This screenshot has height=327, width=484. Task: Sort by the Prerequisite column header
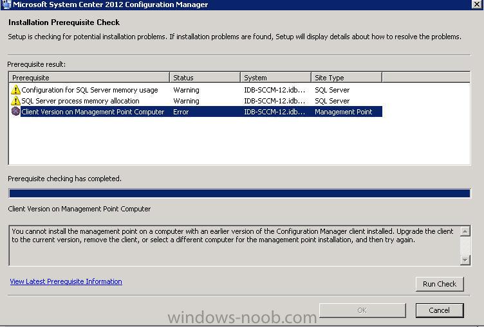coord(89,78)
